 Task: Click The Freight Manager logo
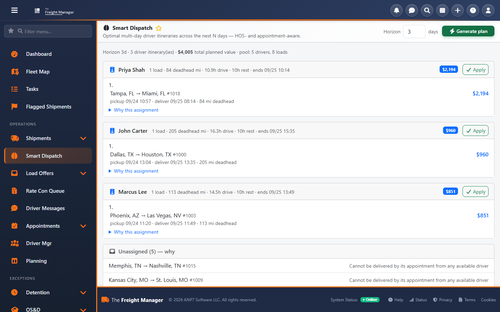pyautogui.click(x=54, y=11)
